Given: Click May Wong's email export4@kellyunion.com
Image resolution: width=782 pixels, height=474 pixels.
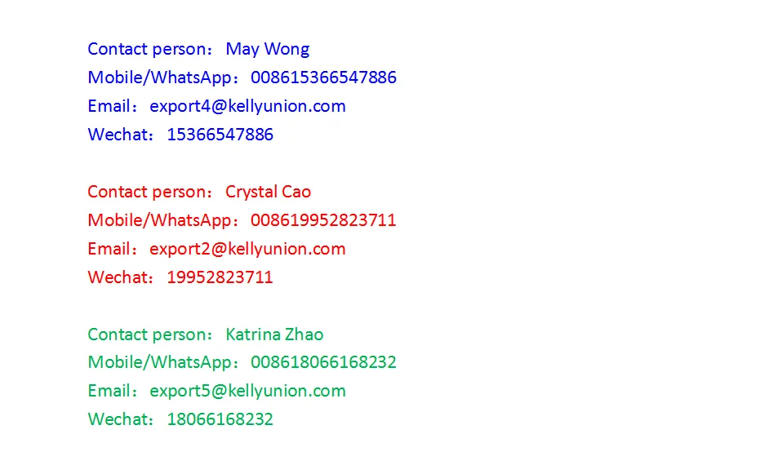Looking at the screenshot, I should 247,106.
